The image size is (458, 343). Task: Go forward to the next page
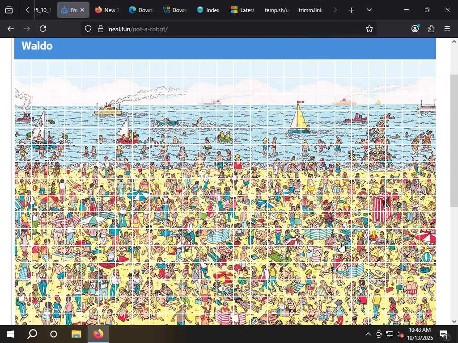pyautogui.click(x=27, y=29)
